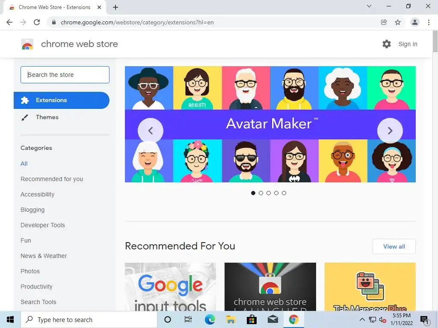Open Chrome Web Store Launcher card
The image size is (438, 328).
270,287
